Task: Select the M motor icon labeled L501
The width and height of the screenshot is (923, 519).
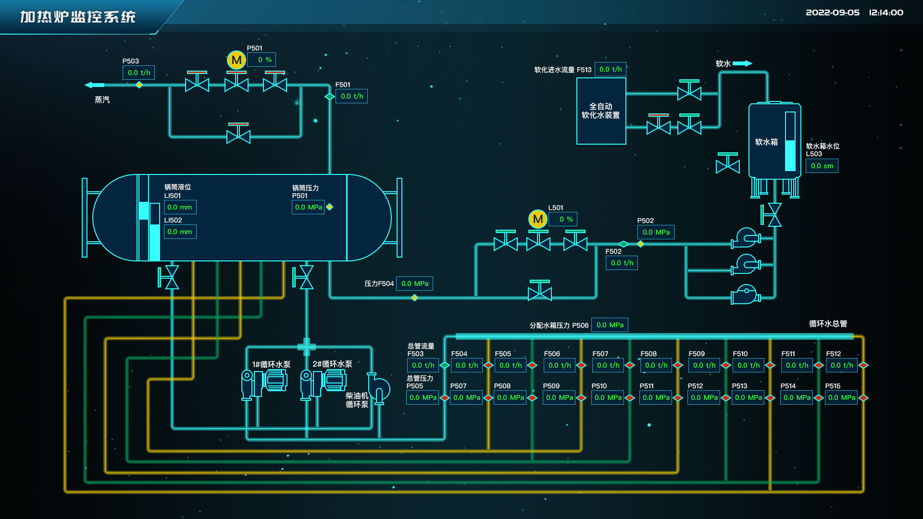Action: tap(538, 219)
